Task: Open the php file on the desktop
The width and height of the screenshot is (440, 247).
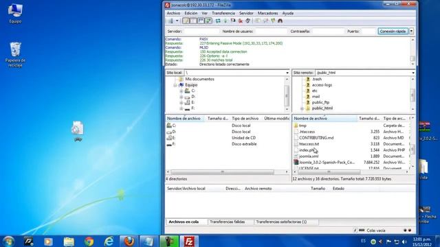Action: coord(78,131)
